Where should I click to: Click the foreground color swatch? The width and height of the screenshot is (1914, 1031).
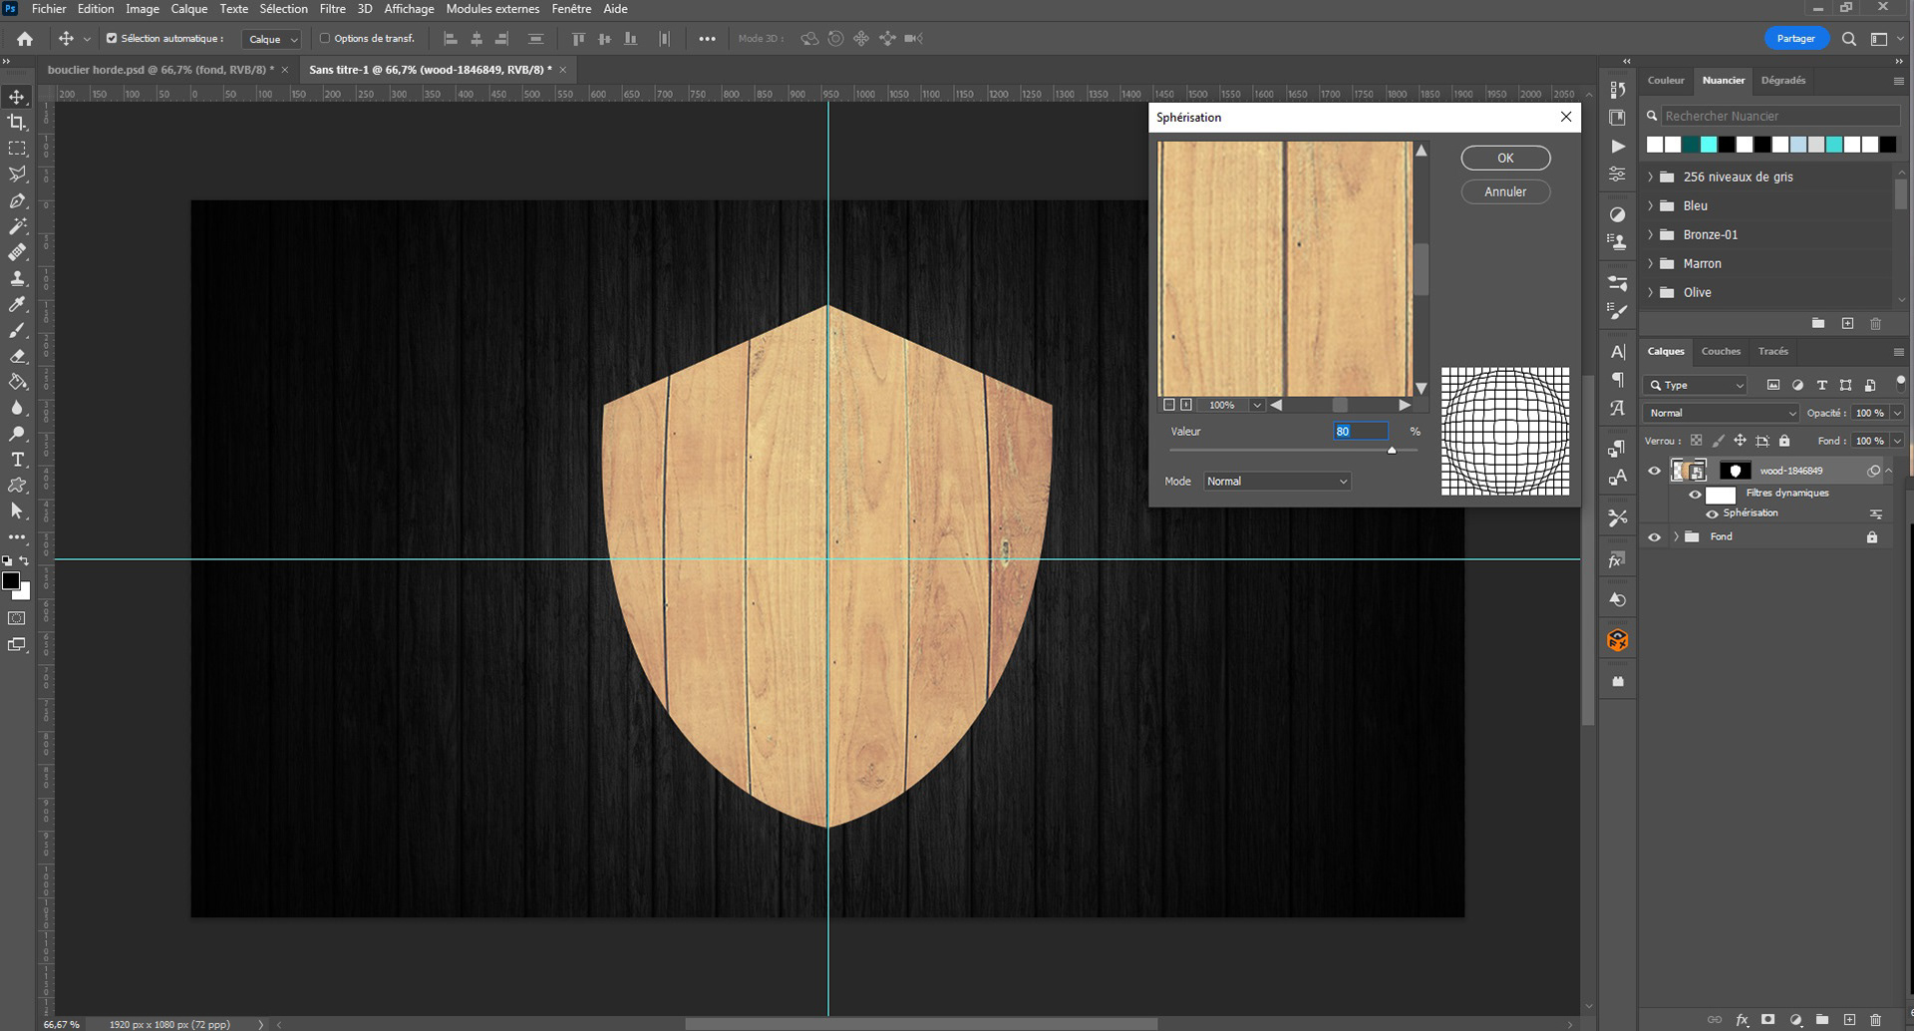tap(11, 581)
